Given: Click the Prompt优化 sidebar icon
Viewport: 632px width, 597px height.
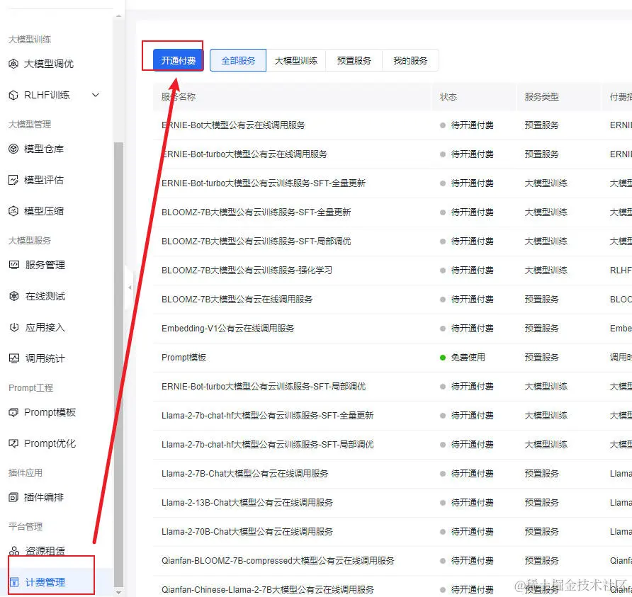Looking at the screenshot, I should point(13,443).
